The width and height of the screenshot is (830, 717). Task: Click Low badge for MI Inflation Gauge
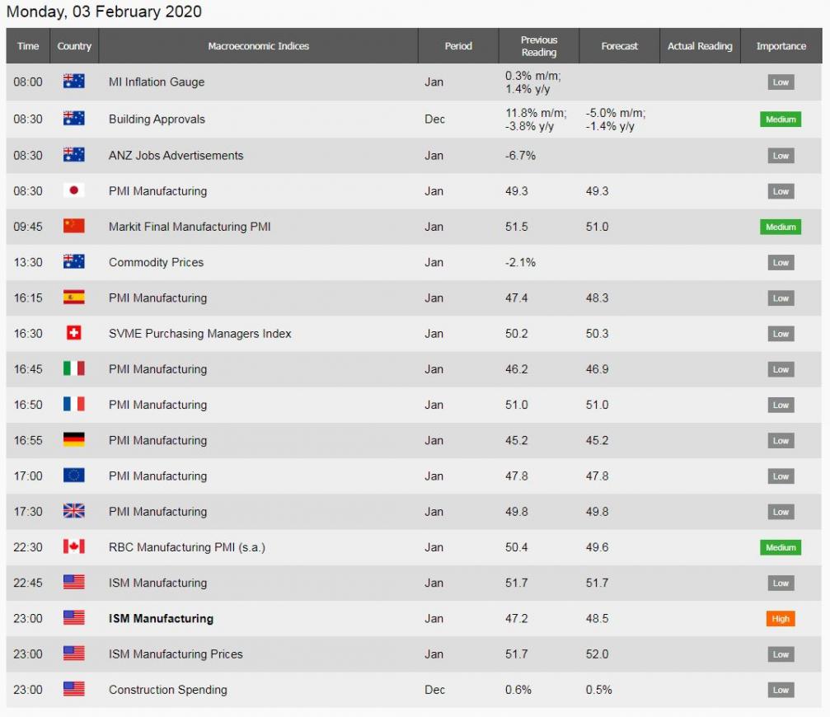(x=781, y=82)
